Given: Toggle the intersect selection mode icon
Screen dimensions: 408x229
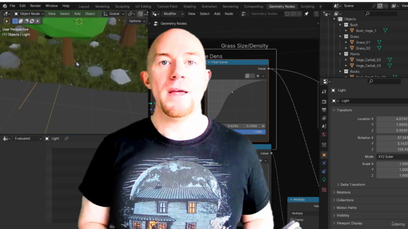Looking at the screenshot, I should pos(38,21).
